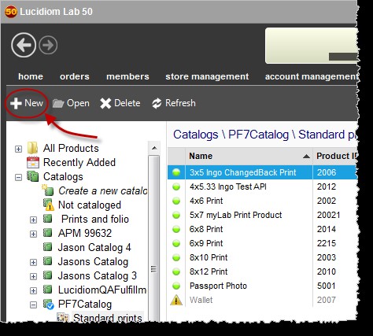Screen dimensions: 373x336
Task: Switch to the orders menu
Action: coord(75,76)
